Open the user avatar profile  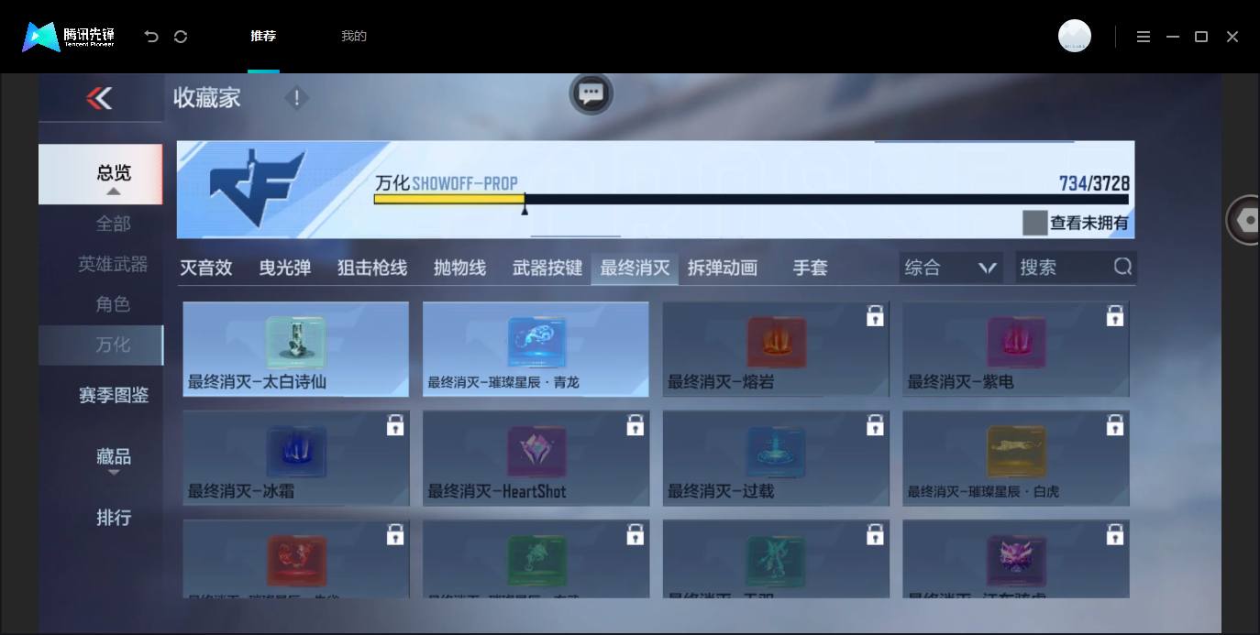pyautogui.click(x=1074, y=36)
